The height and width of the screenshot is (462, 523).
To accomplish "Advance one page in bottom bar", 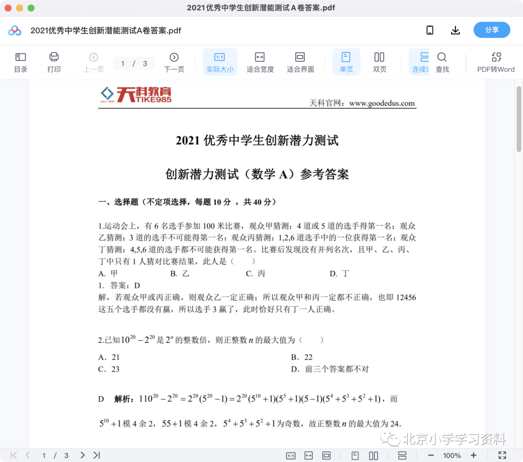I will point(82,455).
